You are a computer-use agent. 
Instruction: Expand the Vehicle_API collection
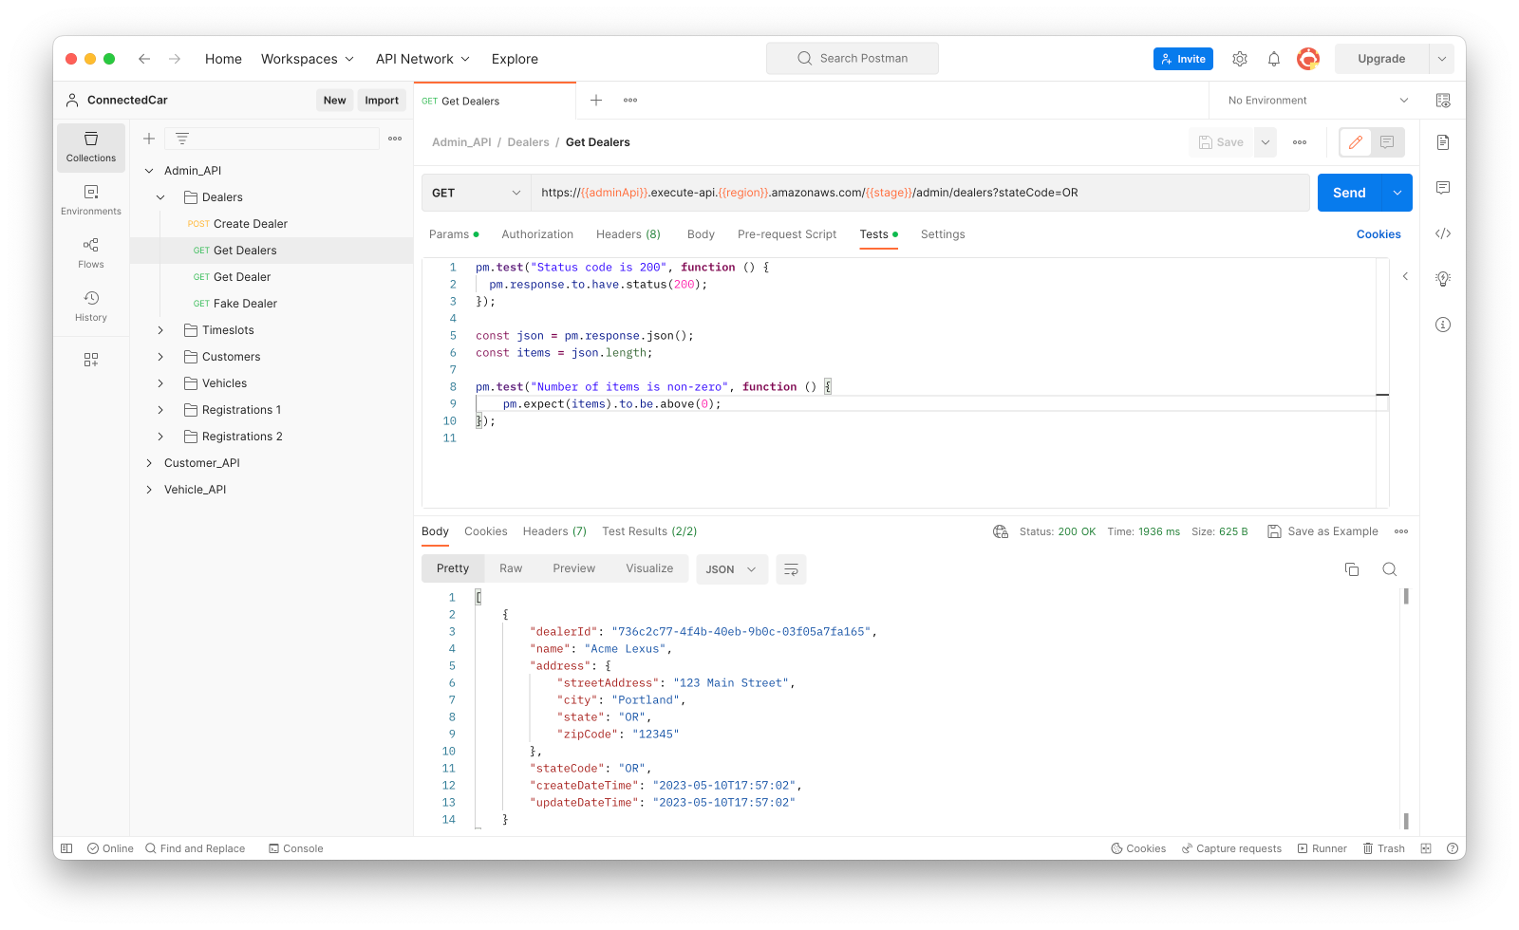149,490
